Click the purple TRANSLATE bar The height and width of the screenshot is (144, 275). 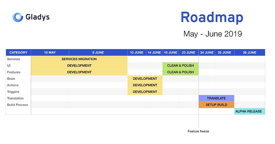tap(216, 98)
